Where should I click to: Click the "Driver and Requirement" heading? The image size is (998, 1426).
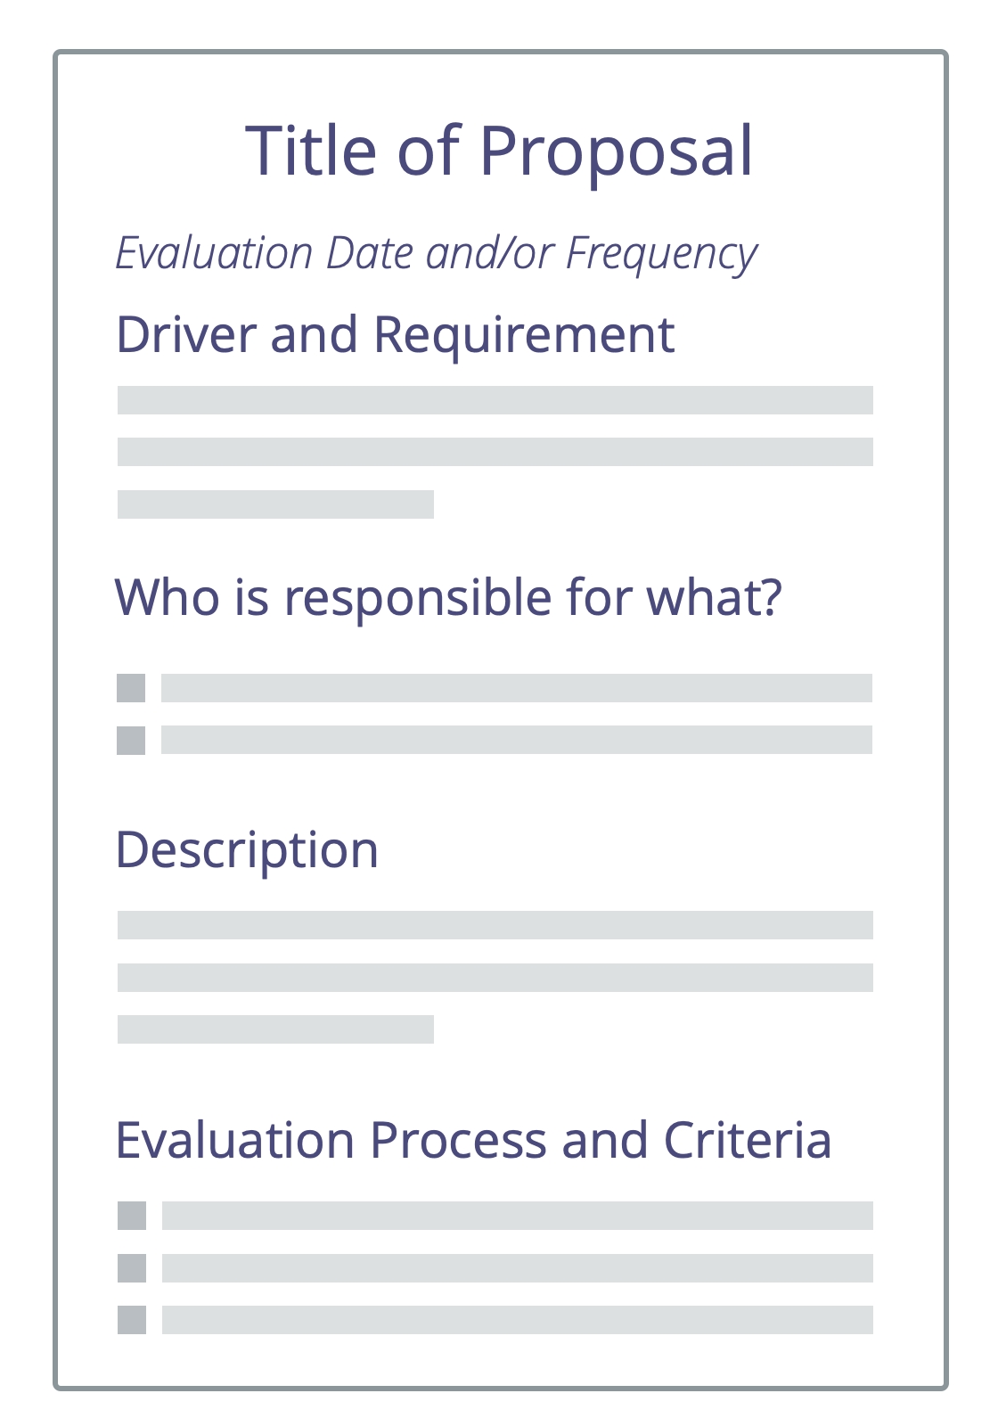[x=395, y=335]
